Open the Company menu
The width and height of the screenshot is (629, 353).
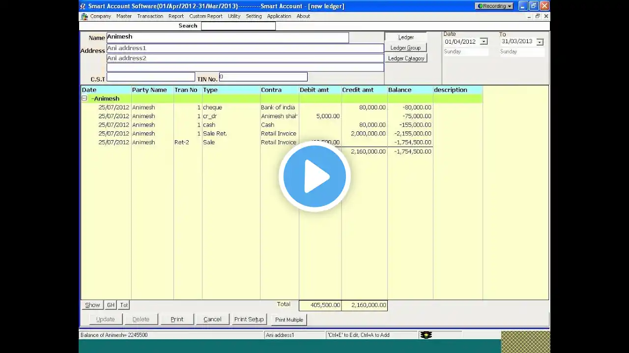pyautogui.click(x=100, y=16)
